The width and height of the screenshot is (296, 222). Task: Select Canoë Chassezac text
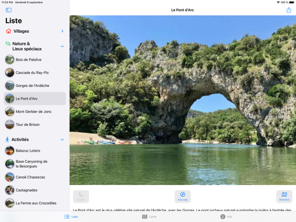pyautogui.click(x=31, y=177)
